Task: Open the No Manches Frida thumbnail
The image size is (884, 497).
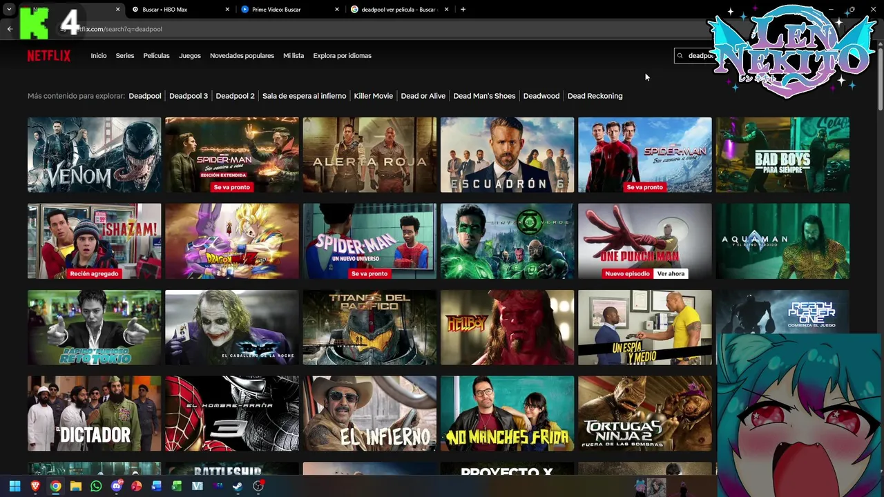Action: tap(508, 413)
